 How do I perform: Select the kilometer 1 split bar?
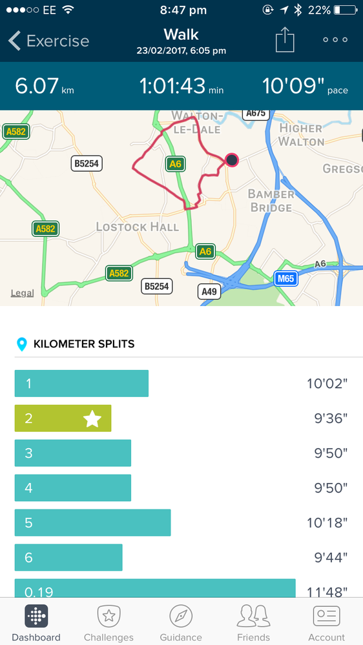pyautogui.click(x=81, y=384)
